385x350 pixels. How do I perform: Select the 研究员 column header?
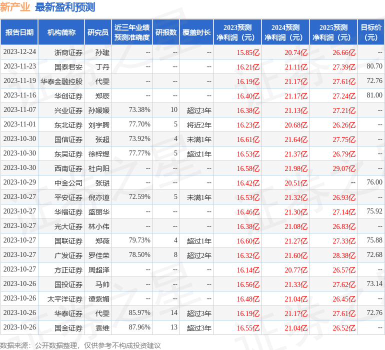pyautogui.click(x=98, y=32)
